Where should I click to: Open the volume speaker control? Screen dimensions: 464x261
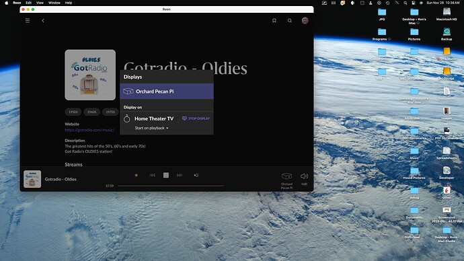coord(304,176)
